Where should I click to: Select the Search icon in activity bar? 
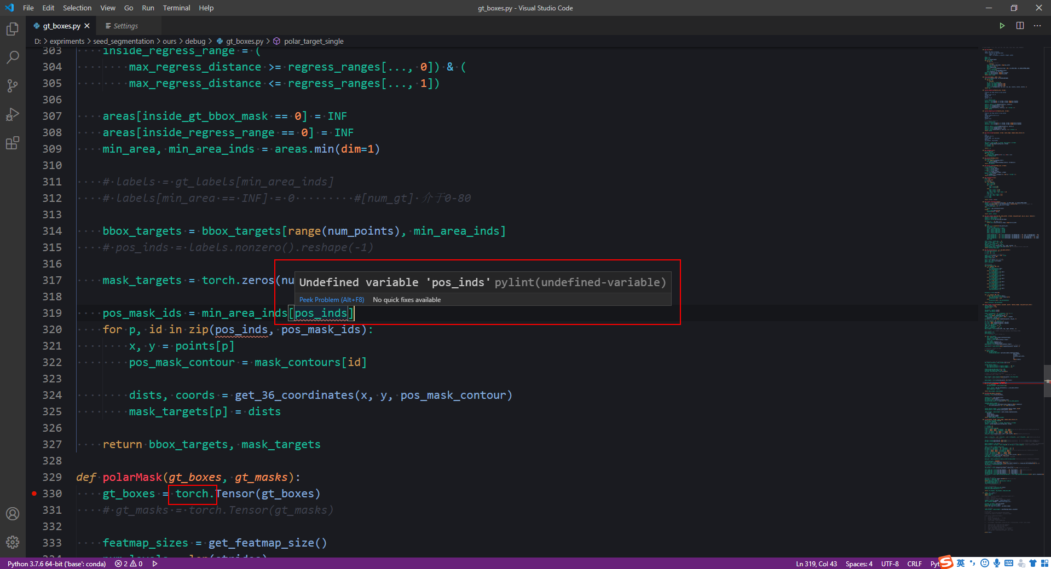(x=12, y=57)
